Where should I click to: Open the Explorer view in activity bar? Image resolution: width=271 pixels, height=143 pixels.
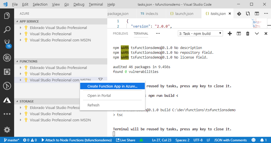[7, 16]
